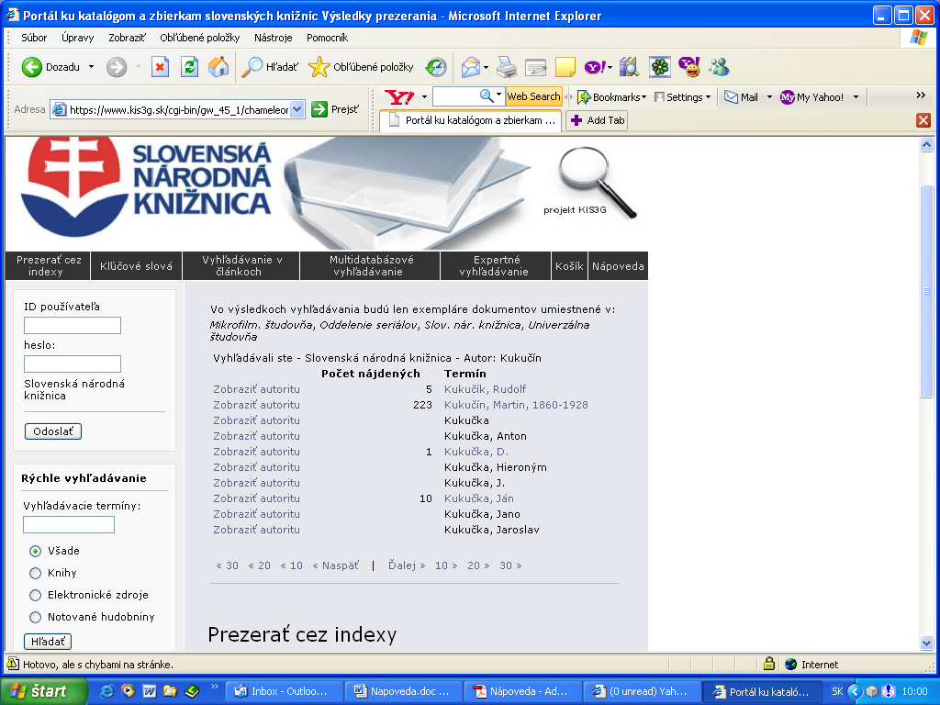
Task: Go to the Home page icon
Action: 218,67
